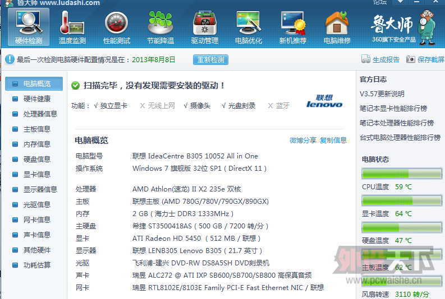The image size is (445, 299).
Task: Click the 硬盘温度 progress bar
Action: point(402,227)
